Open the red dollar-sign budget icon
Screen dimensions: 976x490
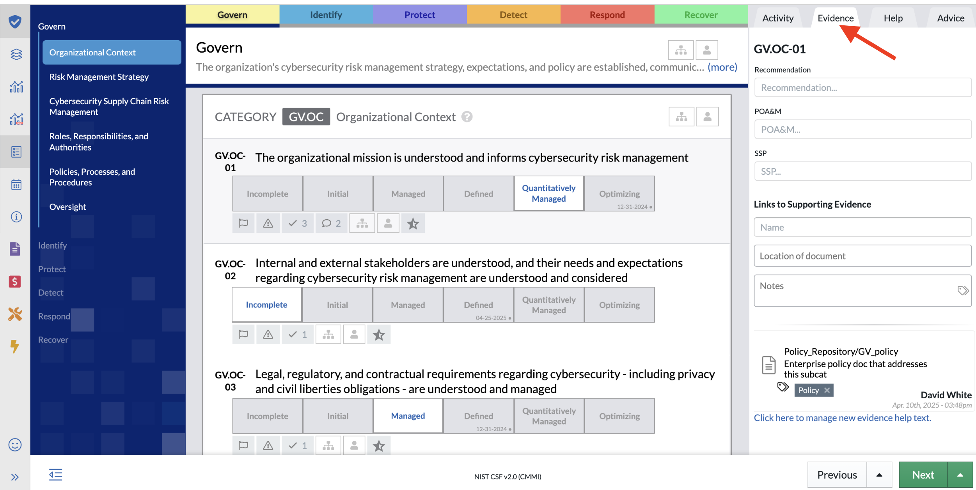coord(15,281)
